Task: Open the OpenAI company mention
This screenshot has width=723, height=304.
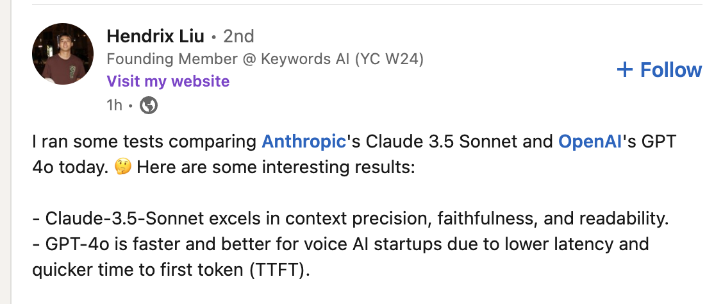Action: (x=591, y=142)
